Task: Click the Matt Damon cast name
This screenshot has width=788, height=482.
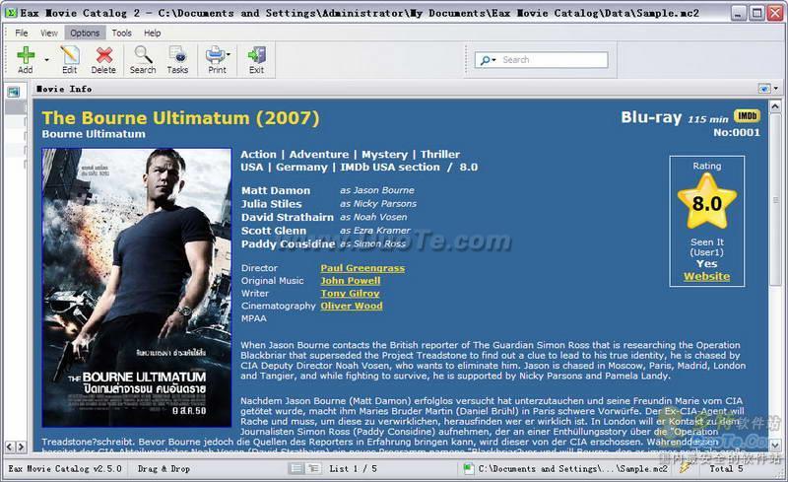Action: point(276,190)
